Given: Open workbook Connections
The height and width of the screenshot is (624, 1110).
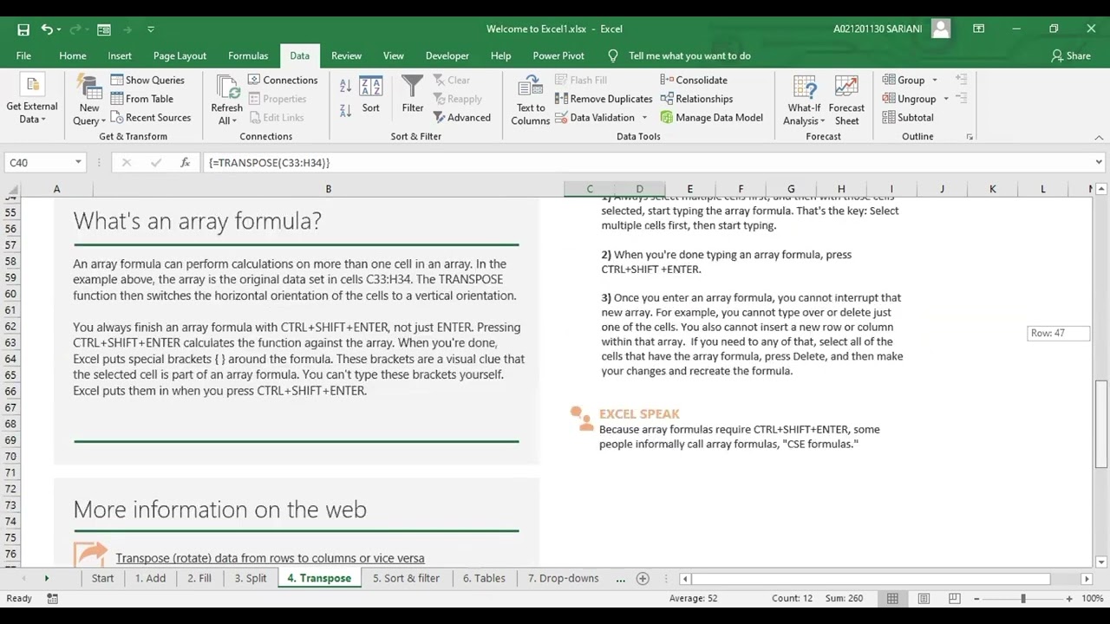Looking at the screenshot, I should [283, 80].
